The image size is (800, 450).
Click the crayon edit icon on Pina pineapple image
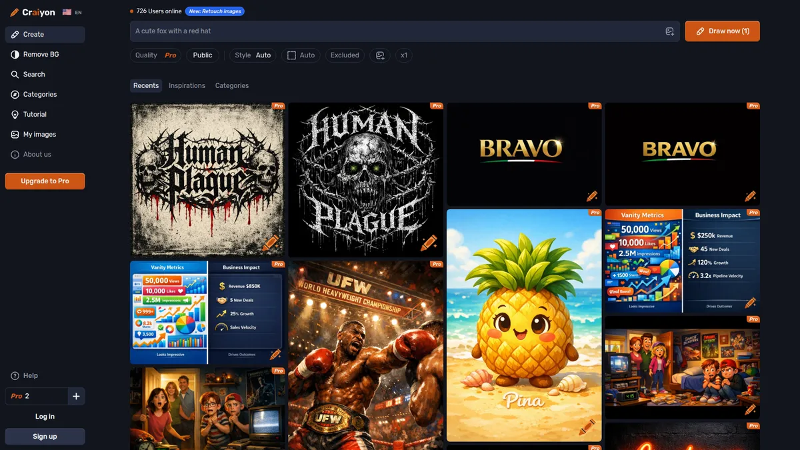587,427
